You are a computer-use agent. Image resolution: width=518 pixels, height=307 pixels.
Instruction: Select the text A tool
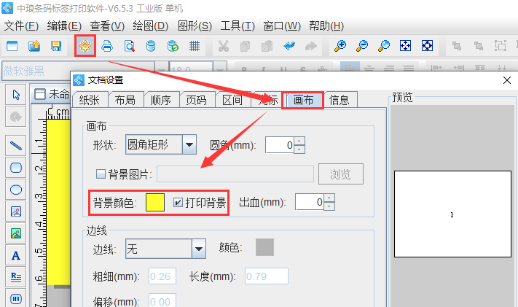point(16,255)
